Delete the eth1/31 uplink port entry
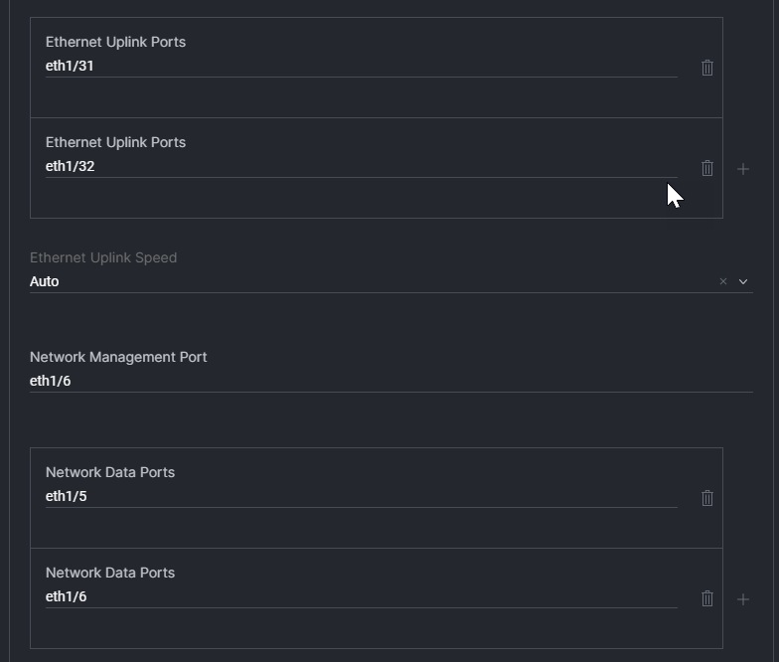Image resolution: width=779 pixels, height=662 pixels. [x=707, y=68]
